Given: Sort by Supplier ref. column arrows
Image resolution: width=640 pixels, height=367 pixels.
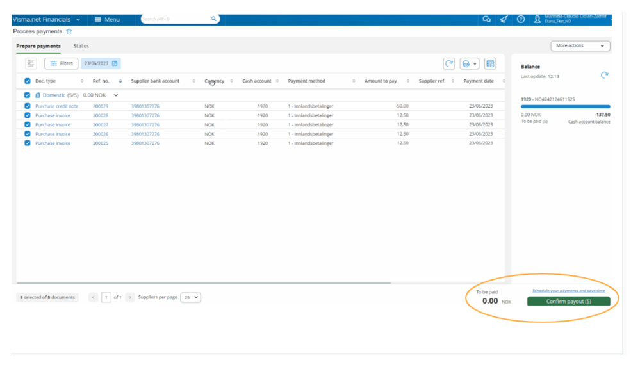Looking at the screenshot, I should pos(453,81).
